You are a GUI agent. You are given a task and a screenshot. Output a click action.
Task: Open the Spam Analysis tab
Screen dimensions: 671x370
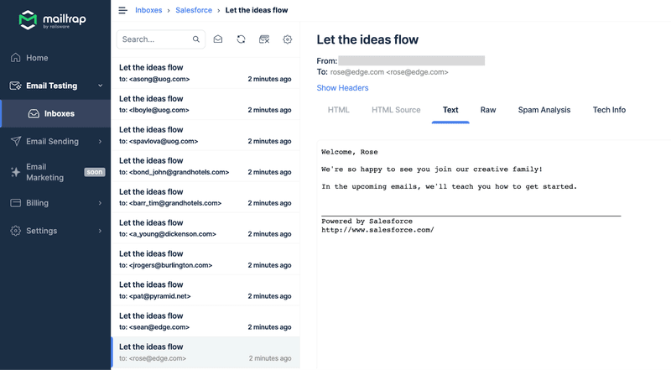pyautogui.click(x=544, y=110)
